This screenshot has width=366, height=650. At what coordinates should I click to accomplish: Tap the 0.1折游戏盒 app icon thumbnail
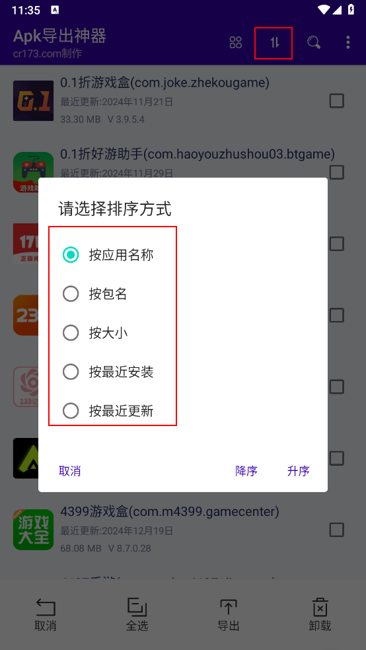33,100
